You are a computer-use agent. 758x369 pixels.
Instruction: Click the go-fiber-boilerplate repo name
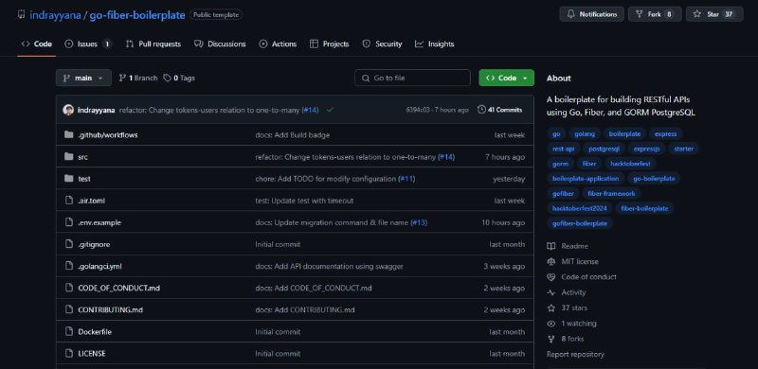coord(137,15)
